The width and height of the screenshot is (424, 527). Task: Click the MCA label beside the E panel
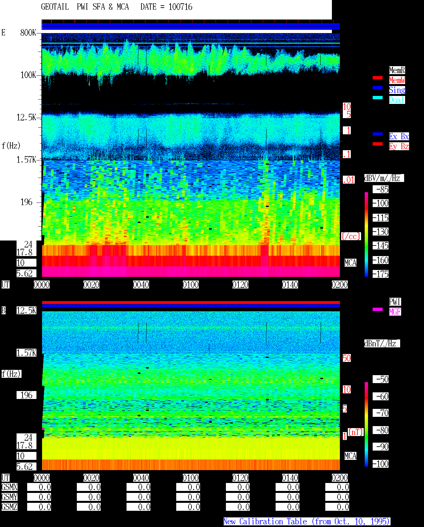[x=350, y=263]
